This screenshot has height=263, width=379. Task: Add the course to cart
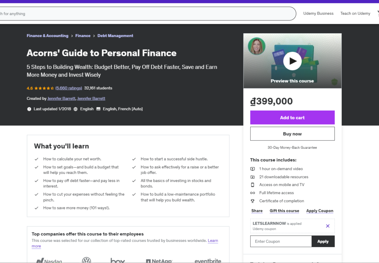coord(292,118)
